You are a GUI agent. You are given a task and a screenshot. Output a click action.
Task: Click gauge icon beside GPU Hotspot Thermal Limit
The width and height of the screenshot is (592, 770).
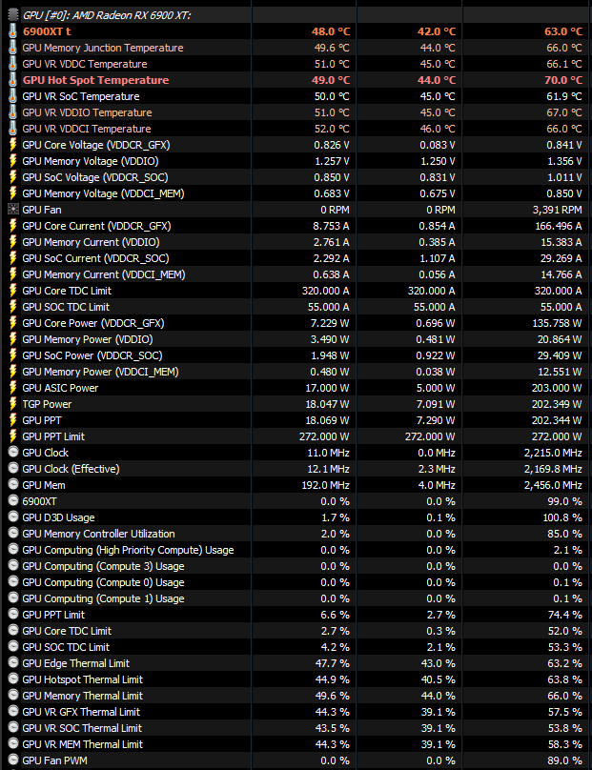pyautogui.click(x=13, y=679)
